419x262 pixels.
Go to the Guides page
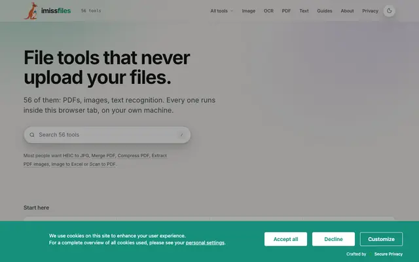click(325, 11)
